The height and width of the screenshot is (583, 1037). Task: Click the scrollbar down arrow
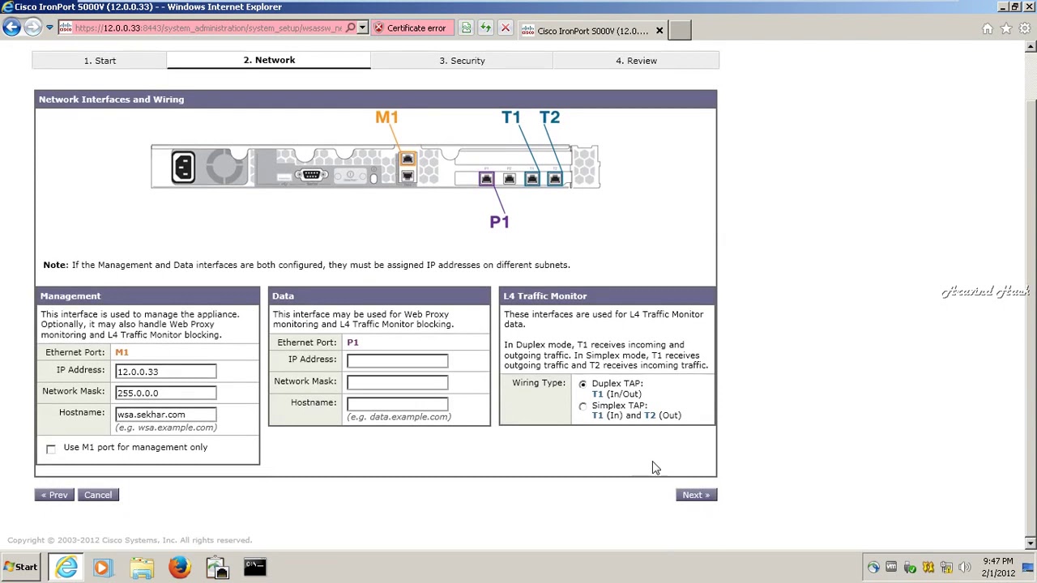pos(1031,543)
